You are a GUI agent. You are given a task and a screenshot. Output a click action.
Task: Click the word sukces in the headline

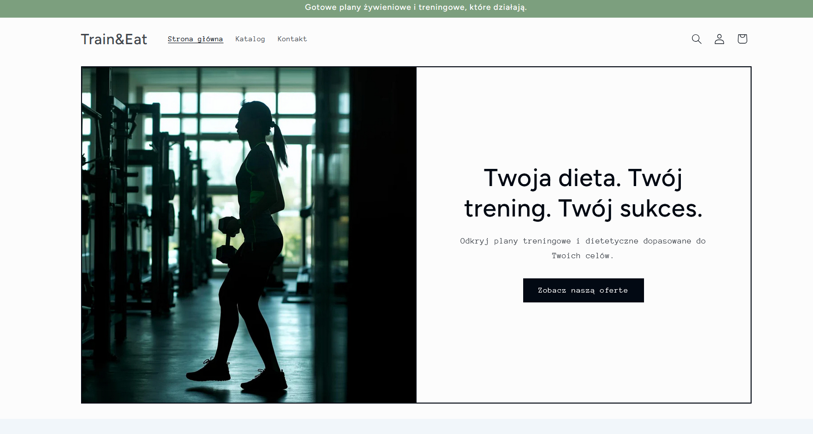[x=661, y=209]
